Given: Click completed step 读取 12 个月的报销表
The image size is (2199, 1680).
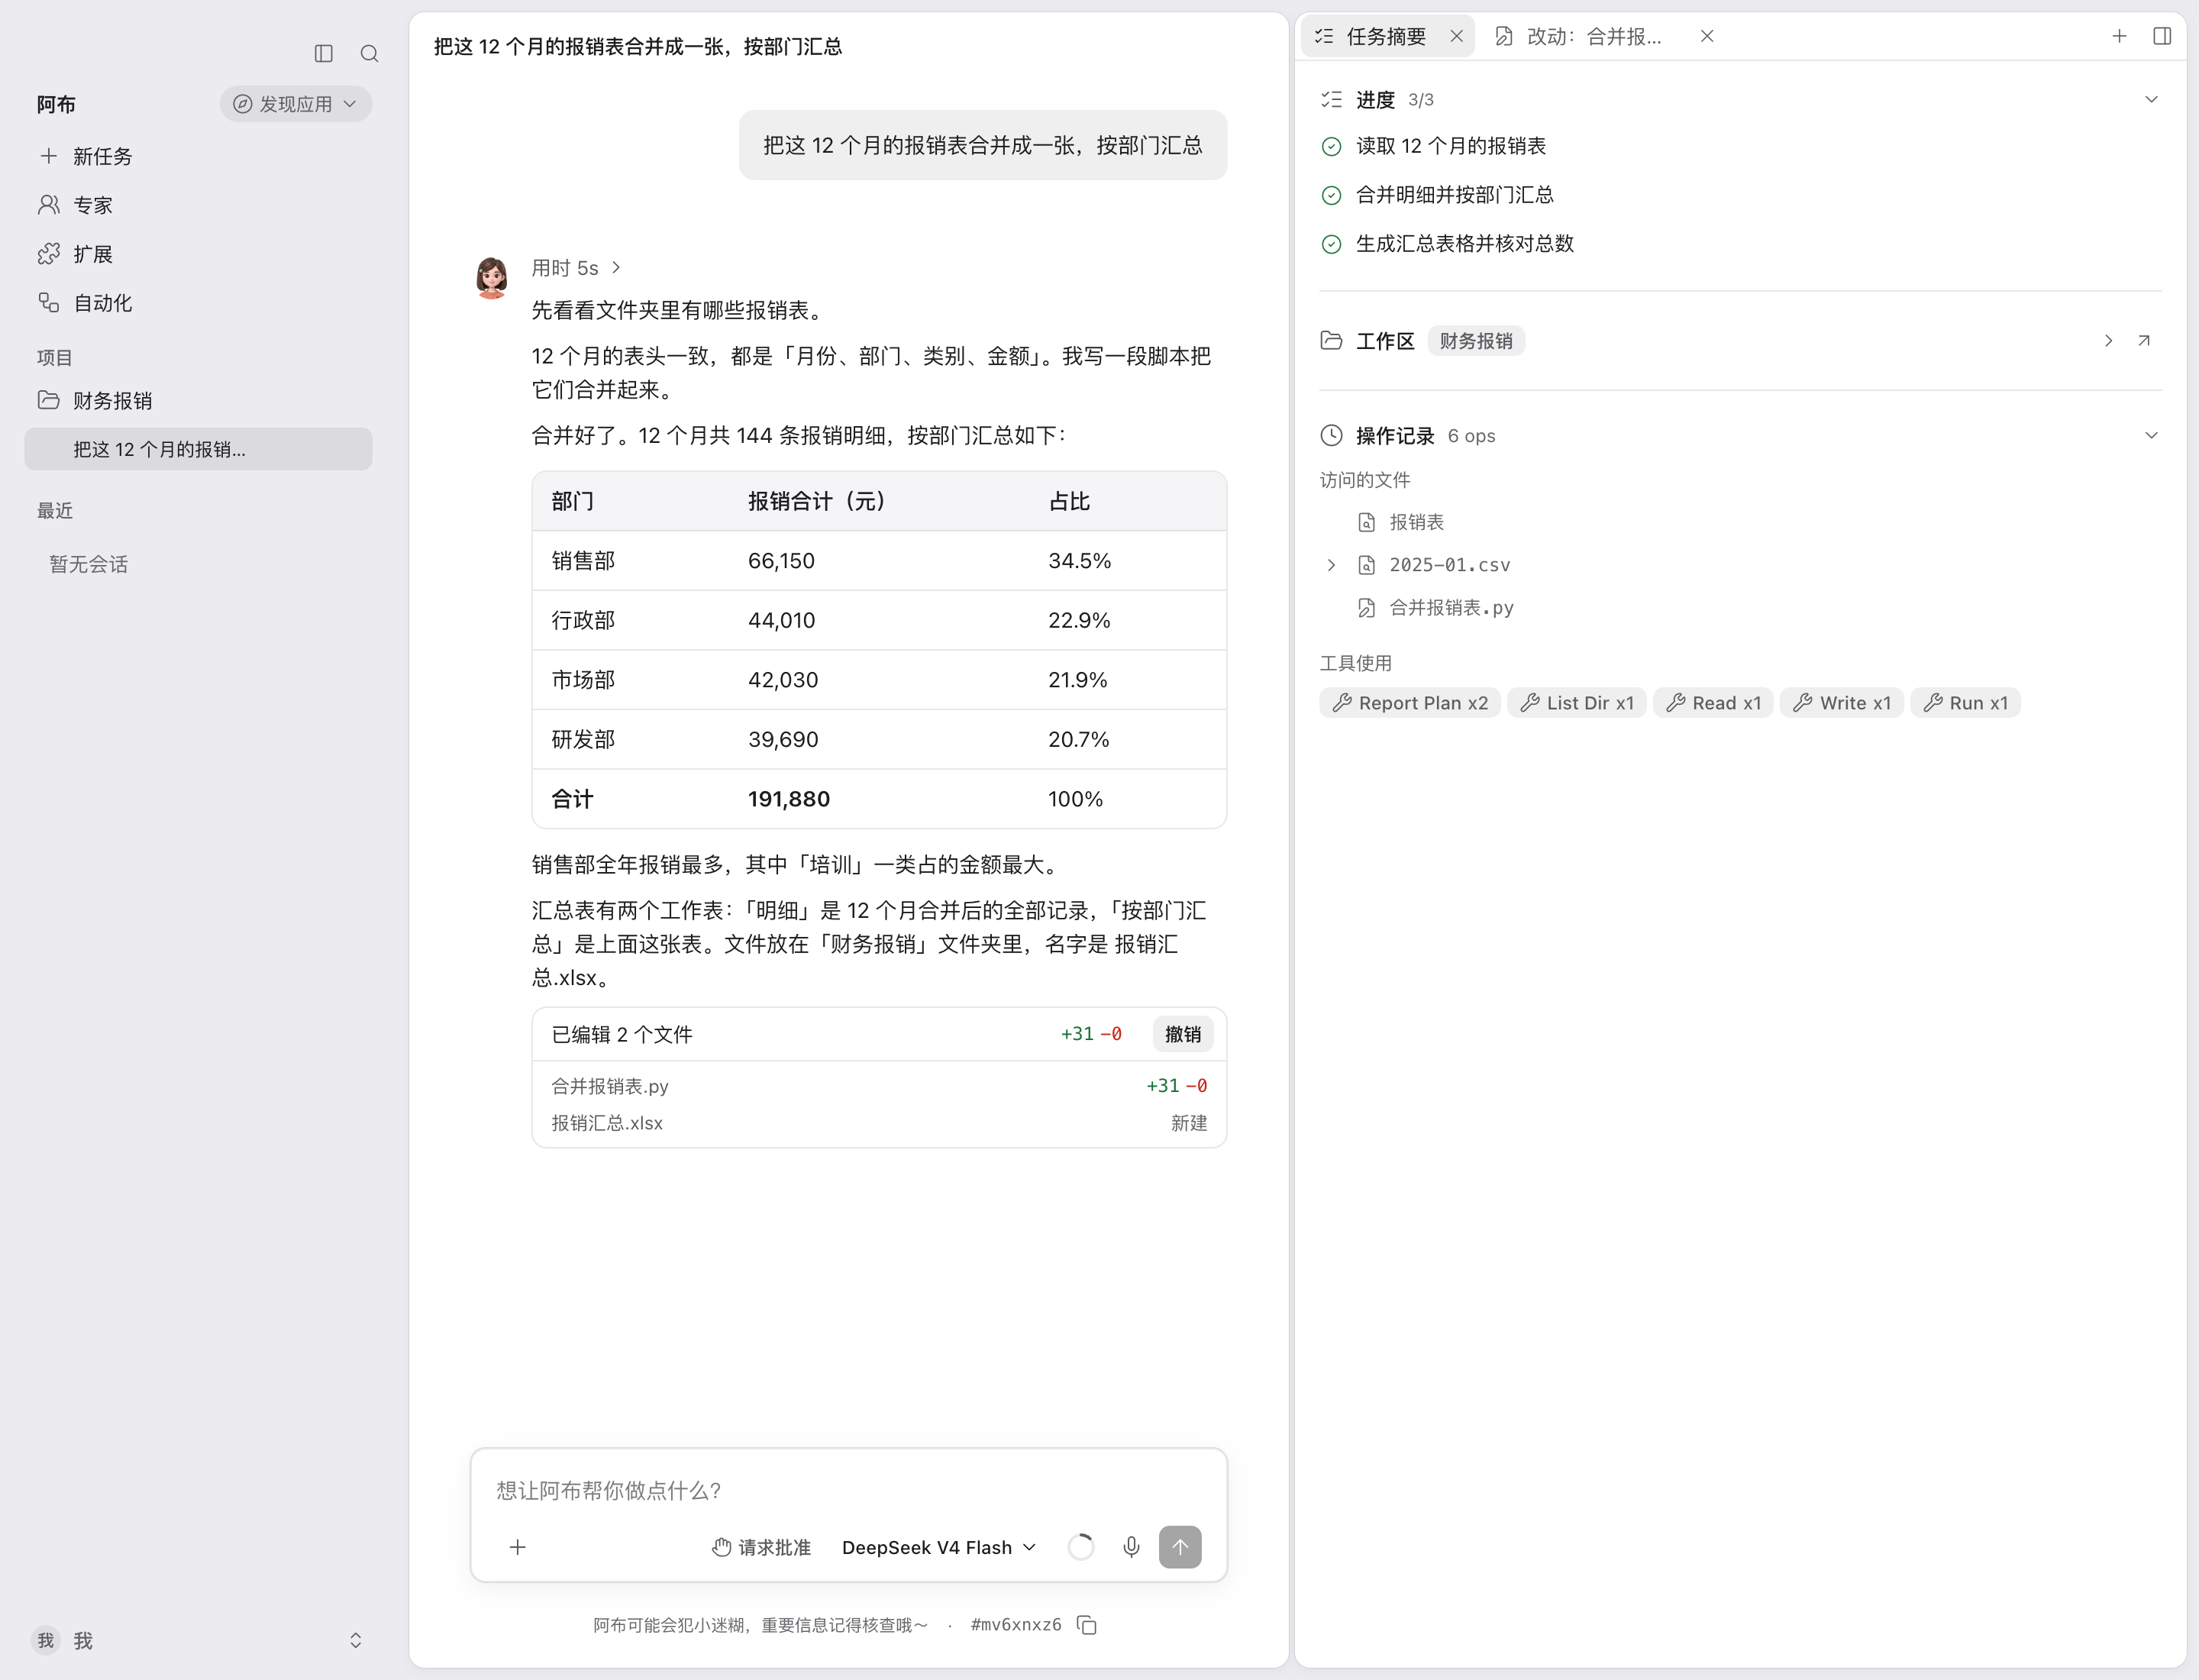Looking at the screenshot, I should 1450,146.
